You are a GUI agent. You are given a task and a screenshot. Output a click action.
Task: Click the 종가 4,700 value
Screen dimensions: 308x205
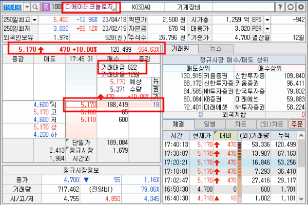[71, 180]
